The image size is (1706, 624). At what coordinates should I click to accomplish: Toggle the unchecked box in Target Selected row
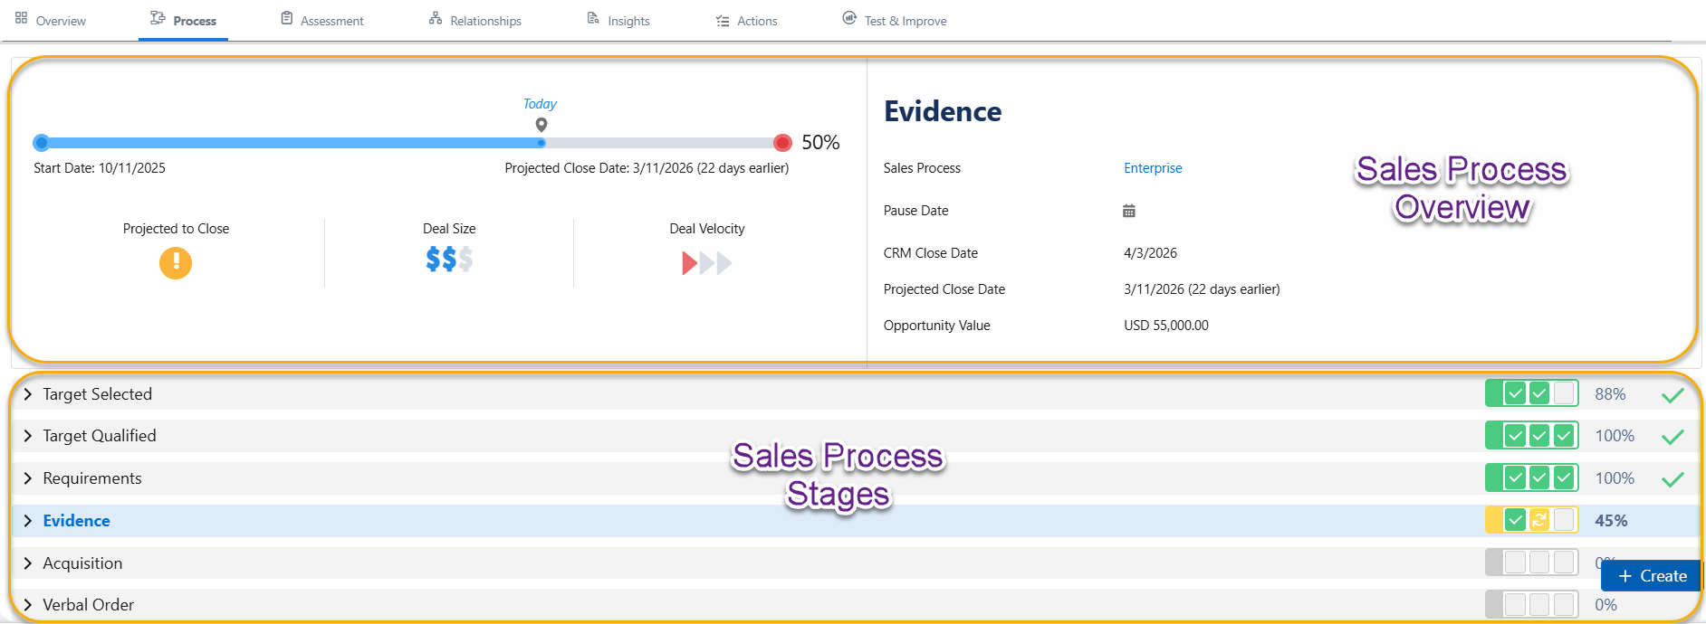[x=1564, y=393]
